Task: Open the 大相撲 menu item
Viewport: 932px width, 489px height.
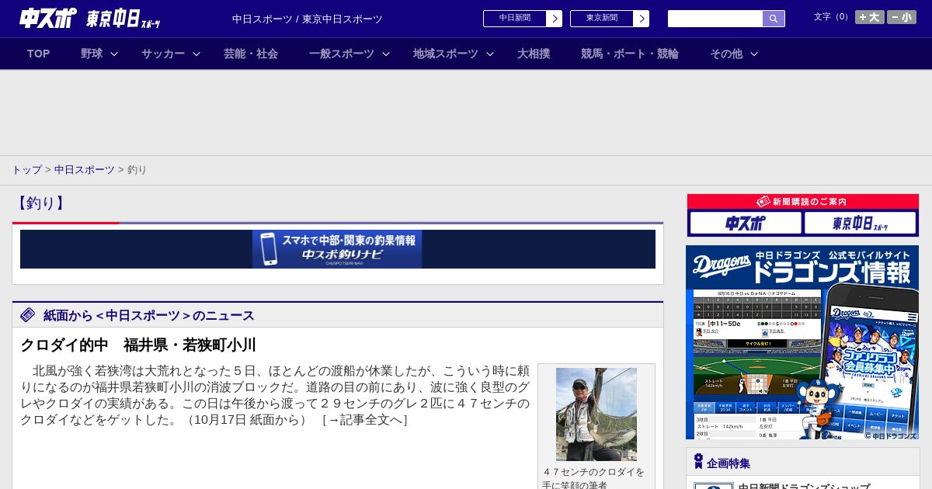Action: point(534,54)
